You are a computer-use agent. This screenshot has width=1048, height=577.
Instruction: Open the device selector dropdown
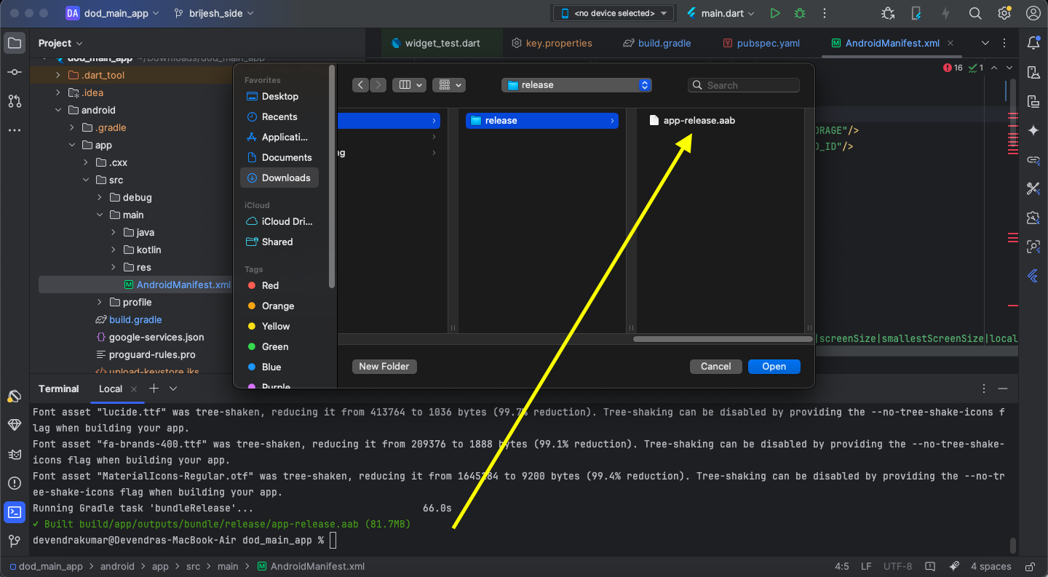point(614,13)
